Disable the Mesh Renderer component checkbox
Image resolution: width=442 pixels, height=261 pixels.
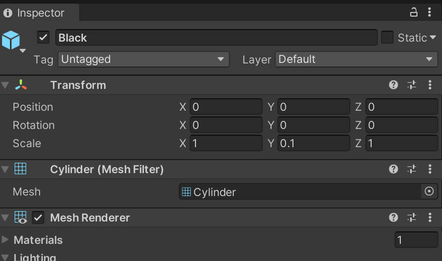38,218
